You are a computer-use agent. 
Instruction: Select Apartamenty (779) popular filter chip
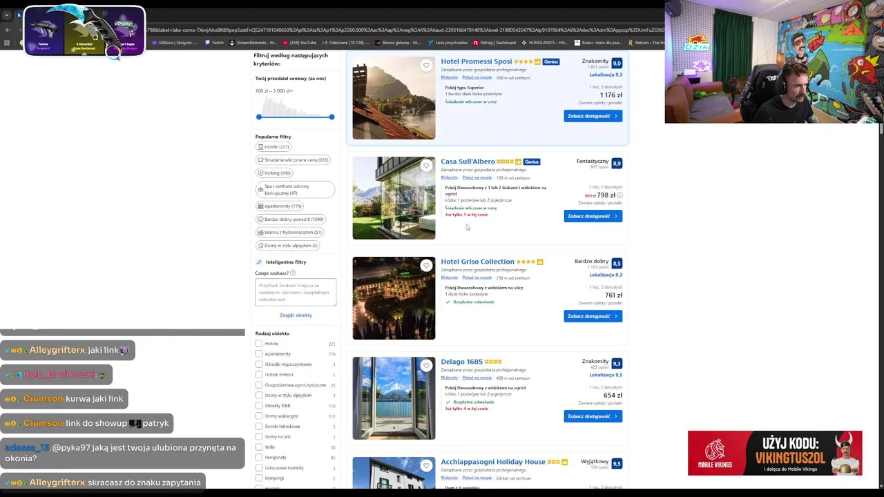[x=280, y=206]
